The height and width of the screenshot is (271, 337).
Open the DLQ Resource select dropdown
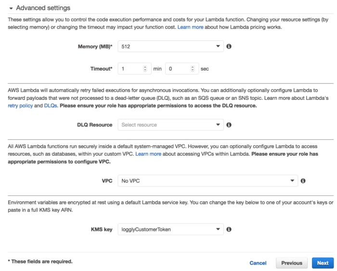click(x=170, y=125)
